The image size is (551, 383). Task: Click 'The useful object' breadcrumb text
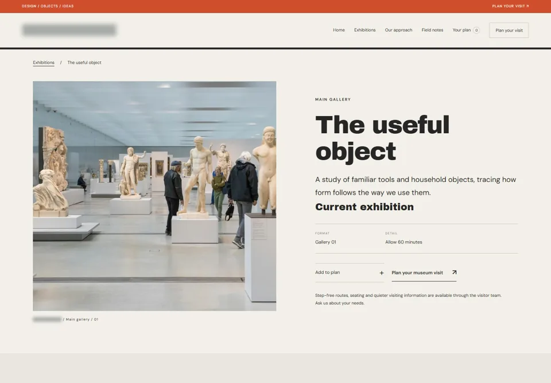[x=84, y=63]
